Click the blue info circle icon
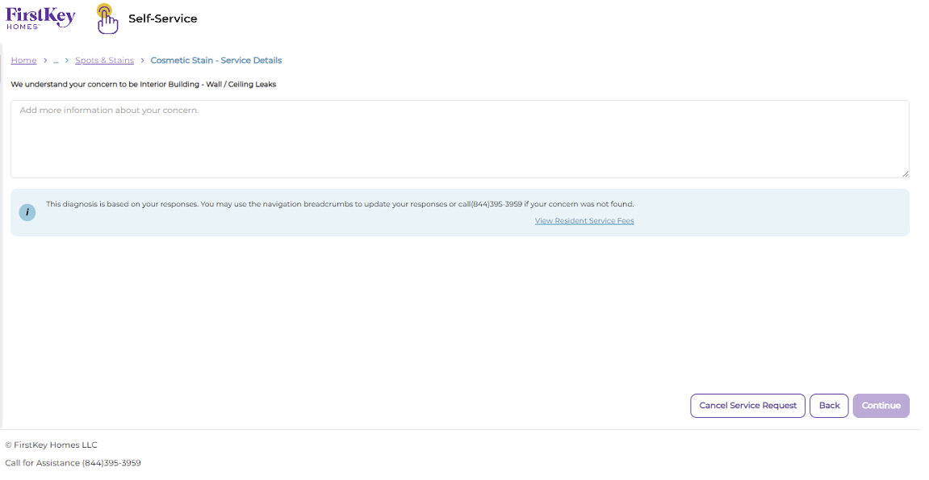 pyautogui.click(x=27, y=212)
